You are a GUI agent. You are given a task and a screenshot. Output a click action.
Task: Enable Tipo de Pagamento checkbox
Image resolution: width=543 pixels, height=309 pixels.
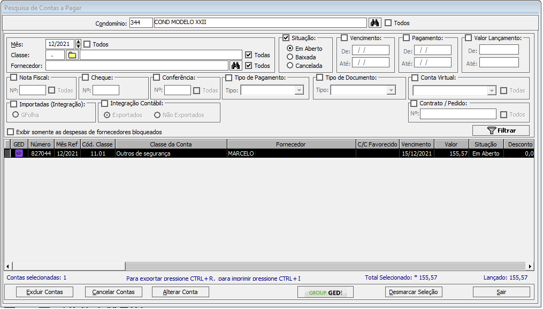pyautogui.click(x=228, y=78)
